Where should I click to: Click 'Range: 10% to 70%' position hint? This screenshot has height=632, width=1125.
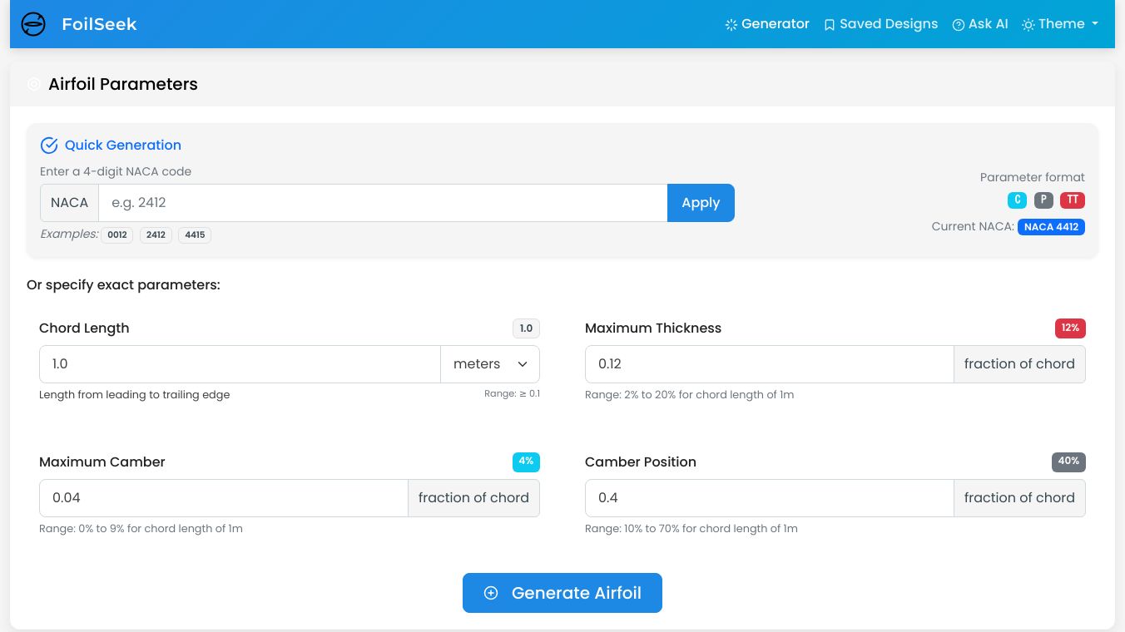pyautogui.click(x=691, y=529)
